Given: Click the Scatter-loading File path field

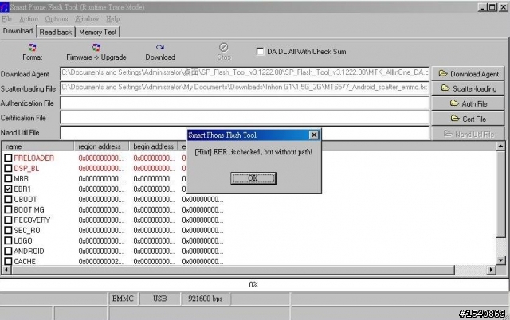Looking at the screenshot, I should click(245, 88).
